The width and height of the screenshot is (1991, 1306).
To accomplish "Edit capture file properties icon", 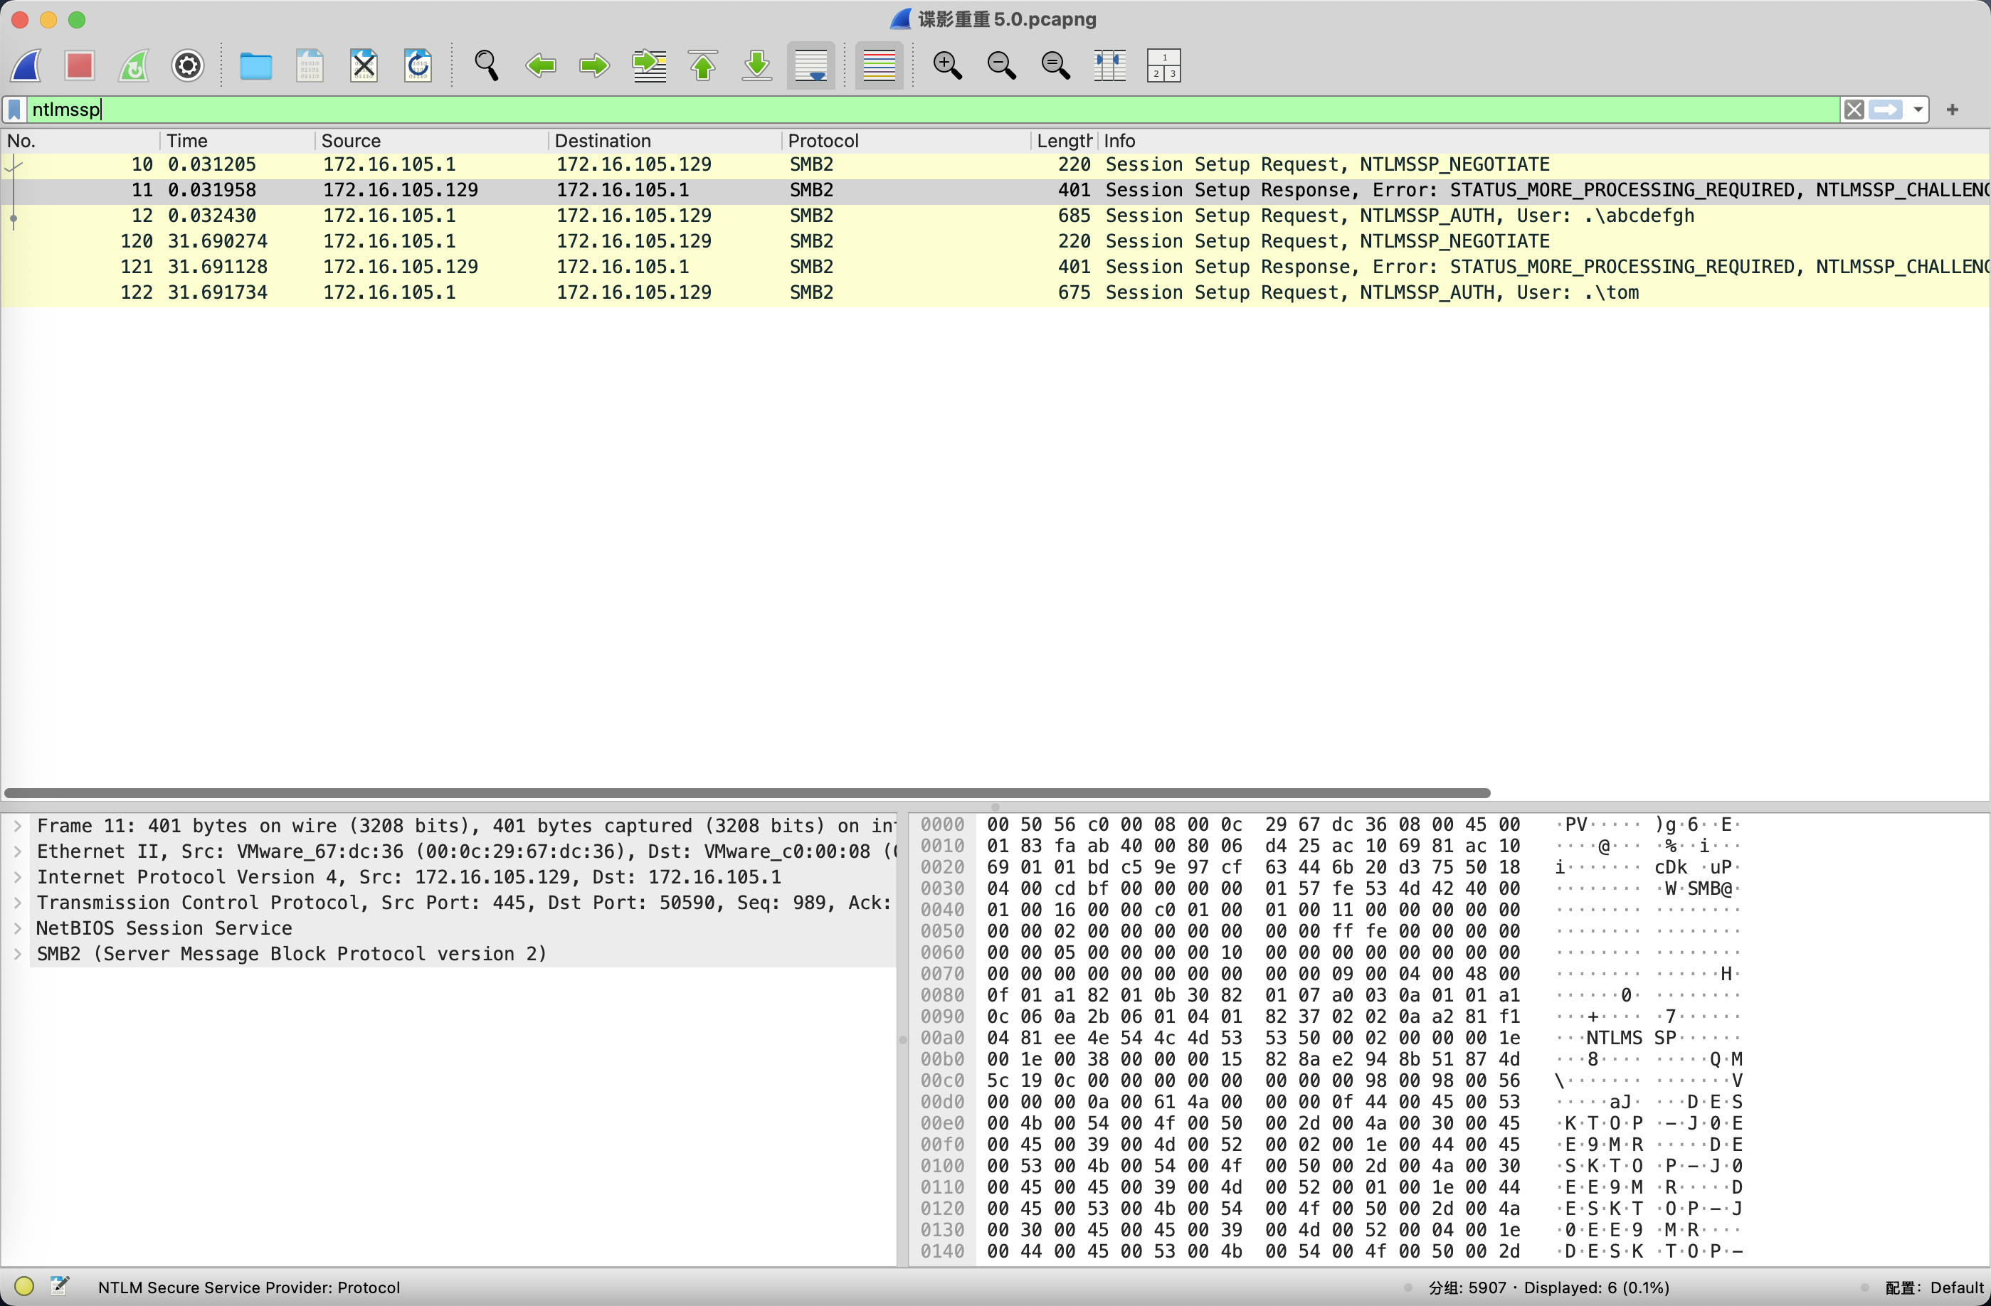I will 59,1287.
